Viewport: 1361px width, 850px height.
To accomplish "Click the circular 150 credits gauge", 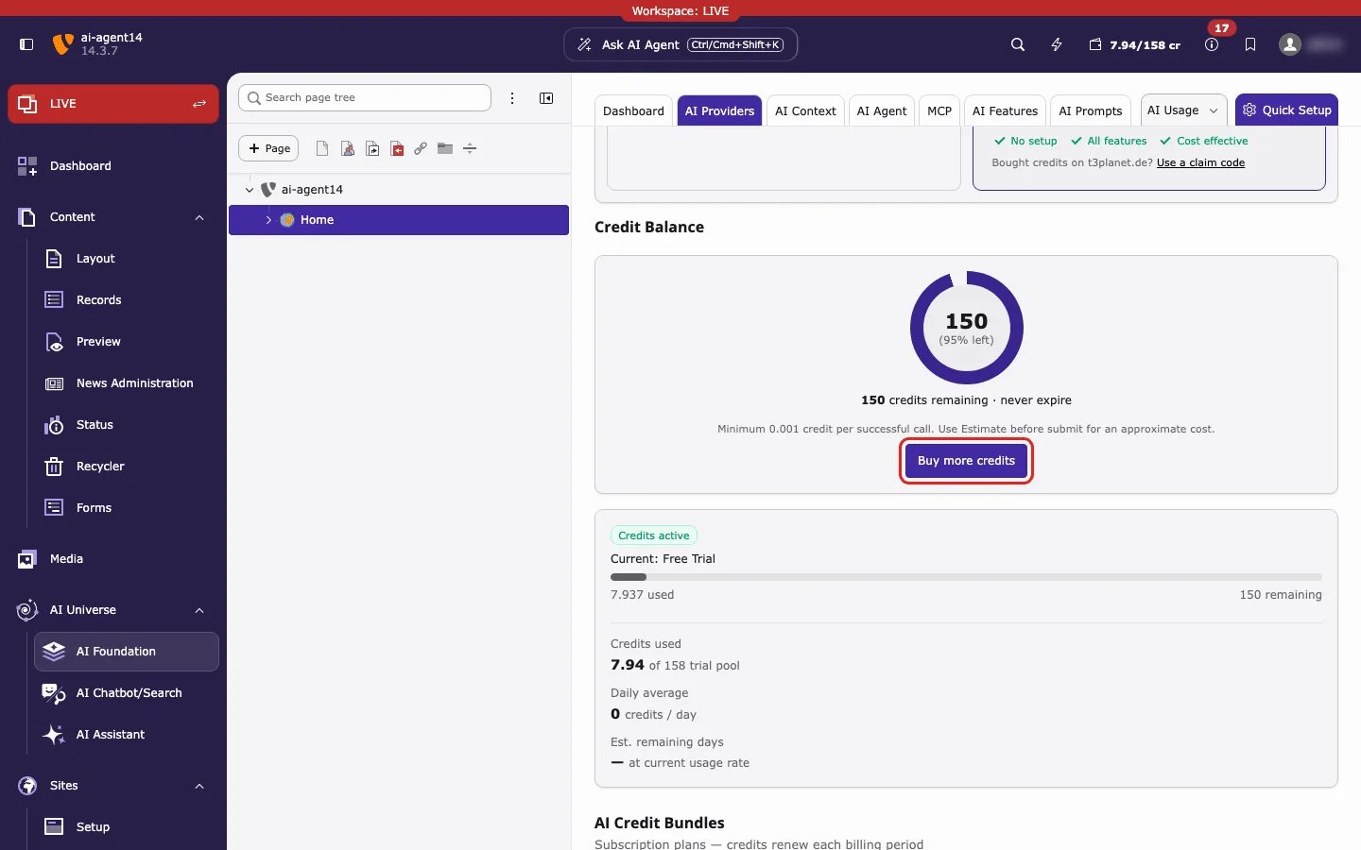I will tap(966, 328).
